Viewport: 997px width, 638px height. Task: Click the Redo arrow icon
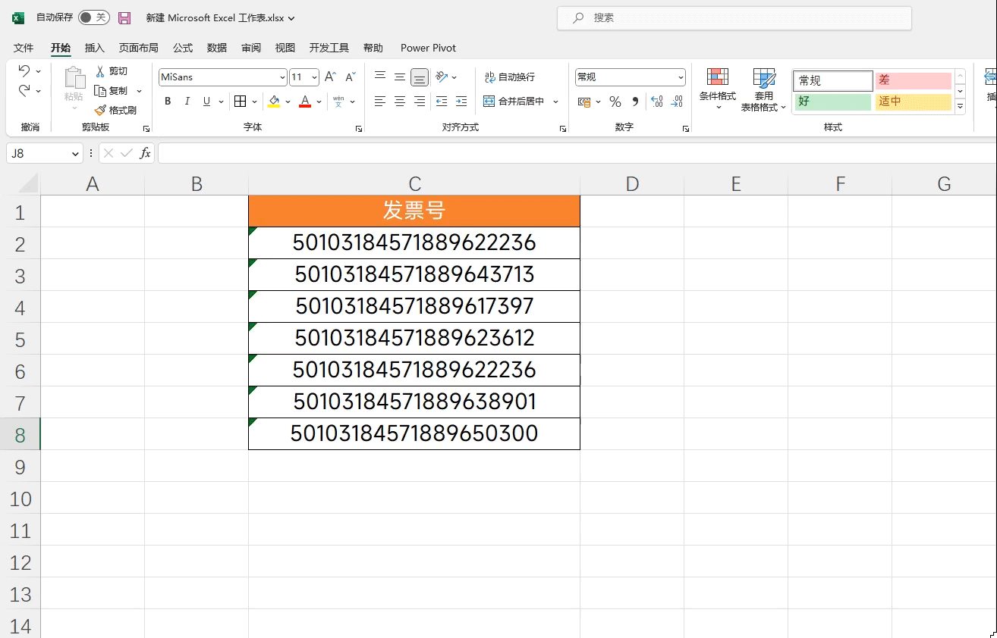24,90
